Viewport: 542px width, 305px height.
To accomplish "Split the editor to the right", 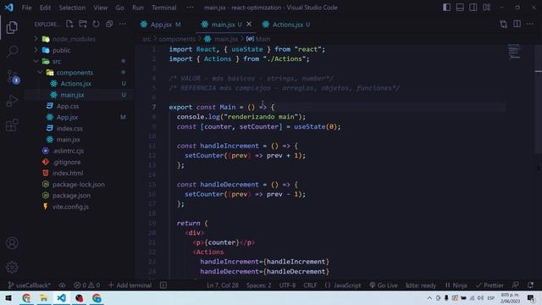I will point(517,24).
